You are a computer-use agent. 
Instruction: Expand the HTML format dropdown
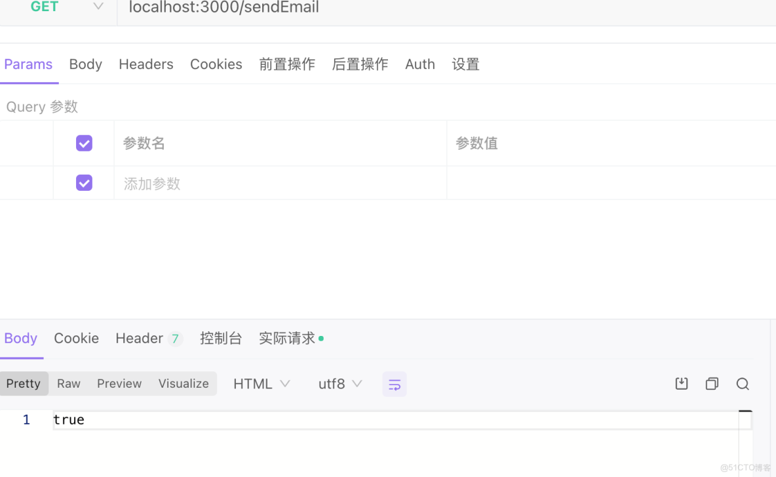[x=284, y=383]
